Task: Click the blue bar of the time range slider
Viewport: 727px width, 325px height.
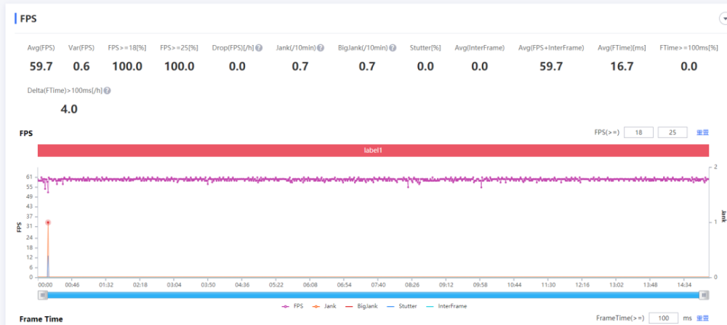Action: (373, 295)
